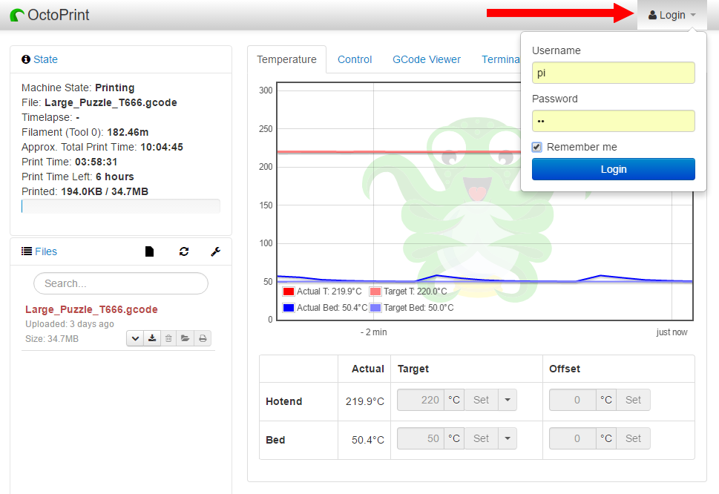
Task: Switch to the GCode Viewer tab
Action: pos(427,59)
